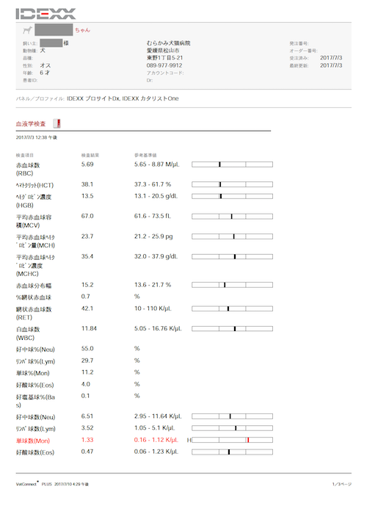Screen dimensions: 367x514
Task: Click the reference range 5.05 - 16.76 K/µL
Action: tap(158, 328)
